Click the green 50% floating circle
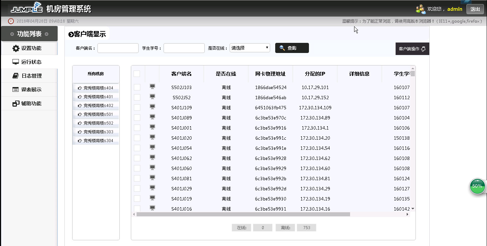This screenshot has height=246, width=487. [x=477, y=186]
